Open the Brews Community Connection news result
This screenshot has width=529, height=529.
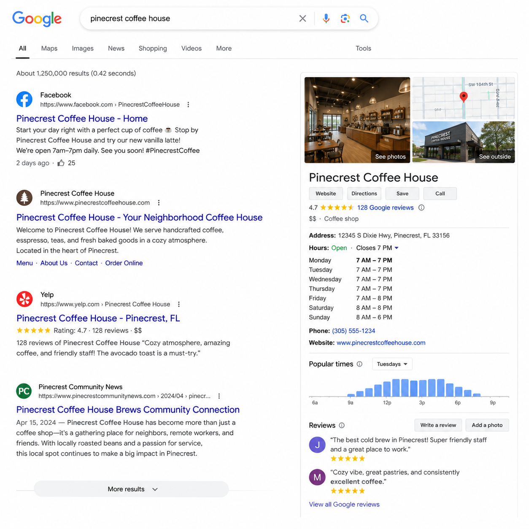128,410
